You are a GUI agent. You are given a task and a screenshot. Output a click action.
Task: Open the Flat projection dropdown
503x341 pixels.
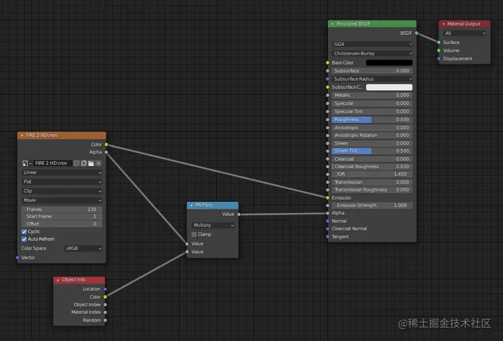point(62,182)
